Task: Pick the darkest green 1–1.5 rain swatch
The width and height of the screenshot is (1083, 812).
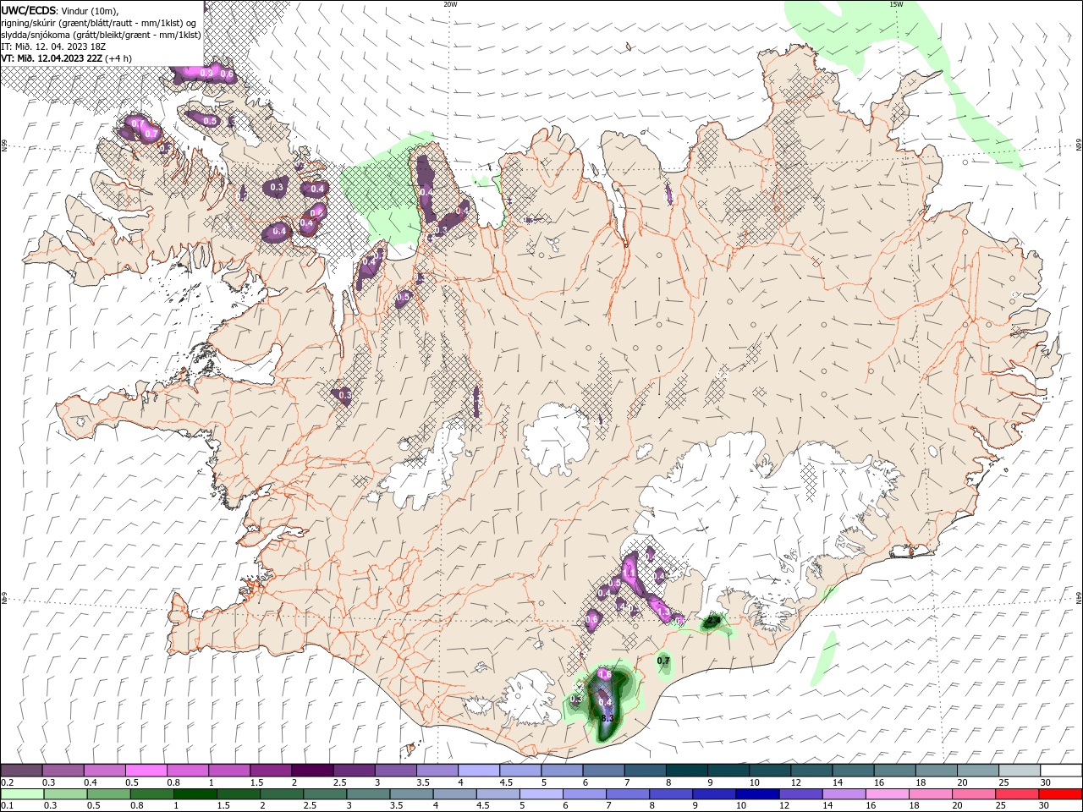Action: pos(195,794)
